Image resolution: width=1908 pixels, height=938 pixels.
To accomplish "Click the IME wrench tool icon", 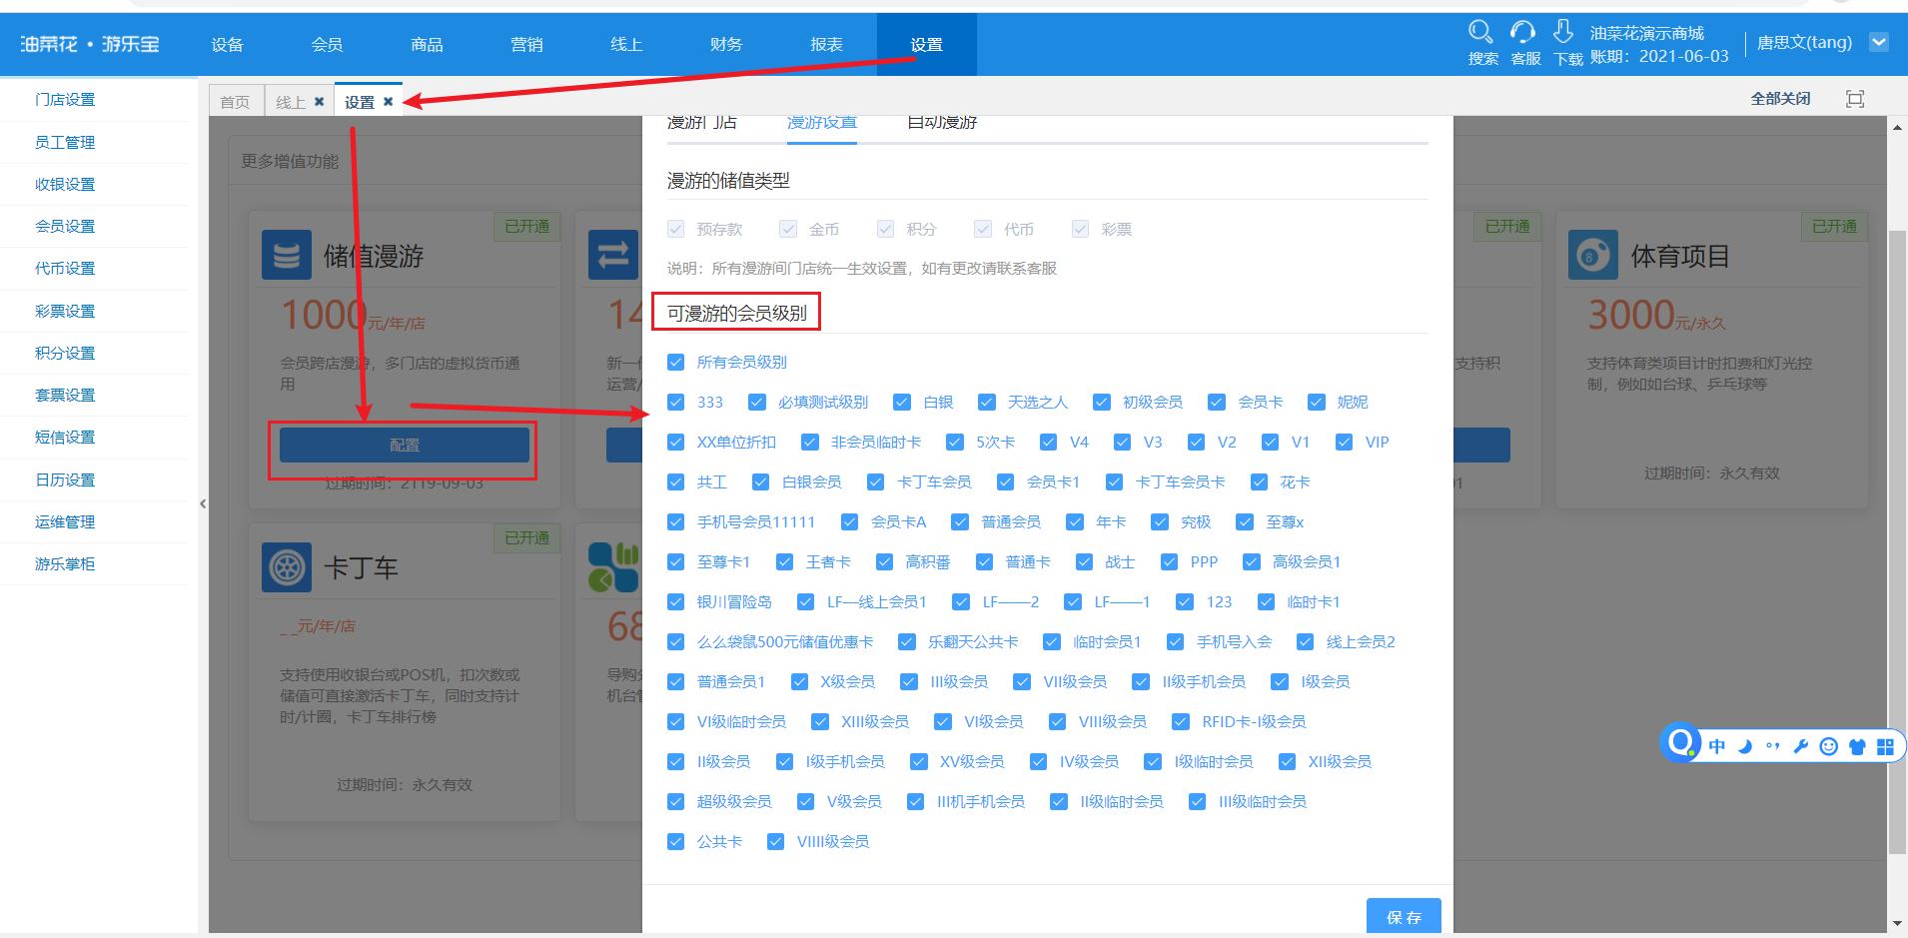I will click(1801, 746).
